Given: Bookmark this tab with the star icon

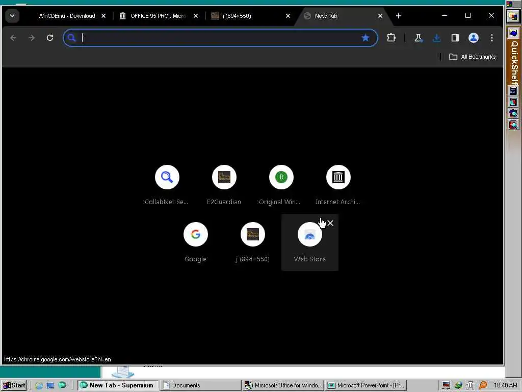Looking at the screenshot, I should tap(365, 38).
